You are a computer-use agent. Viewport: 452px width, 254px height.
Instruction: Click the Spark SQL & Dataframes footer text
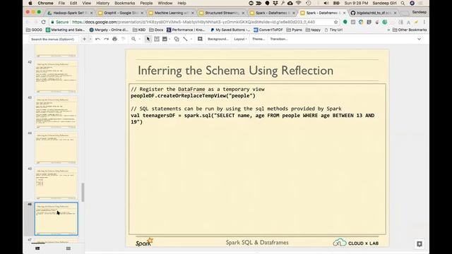(x=257, y=243)
